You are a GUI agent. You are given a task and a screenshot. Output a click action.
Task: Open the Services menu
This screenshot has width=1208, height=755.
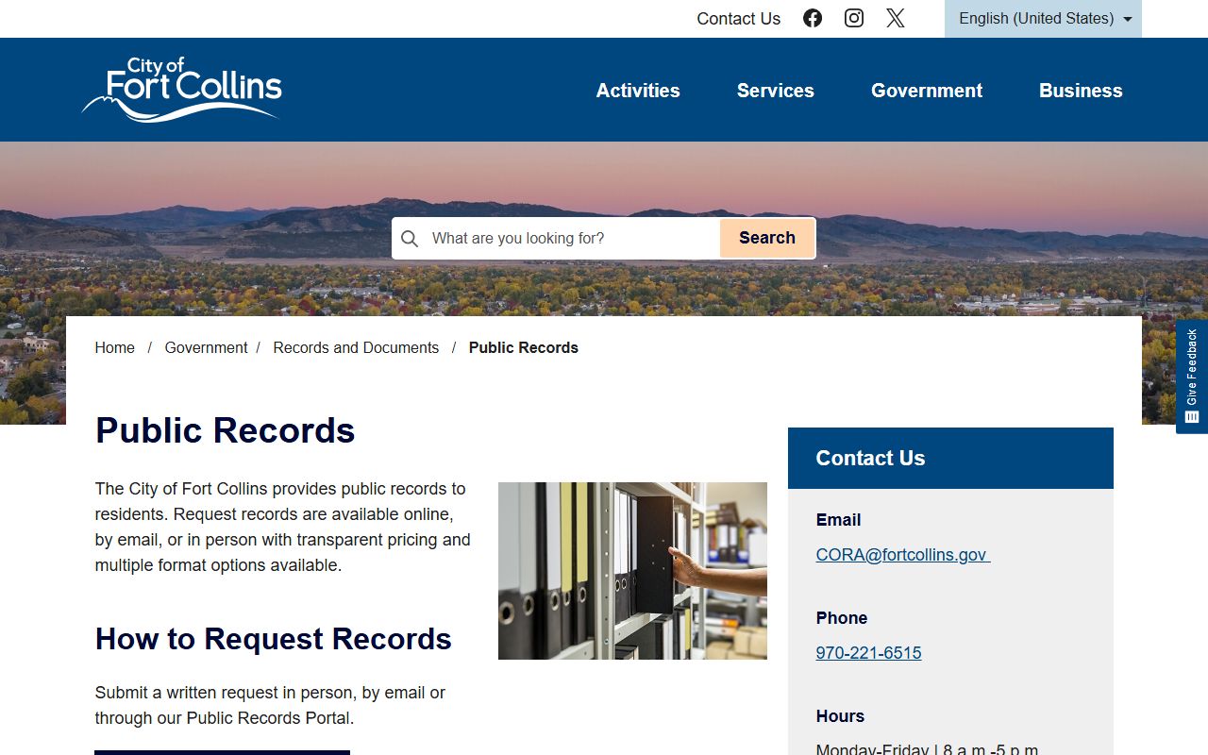pyautogui.click(x=776, y=91)
